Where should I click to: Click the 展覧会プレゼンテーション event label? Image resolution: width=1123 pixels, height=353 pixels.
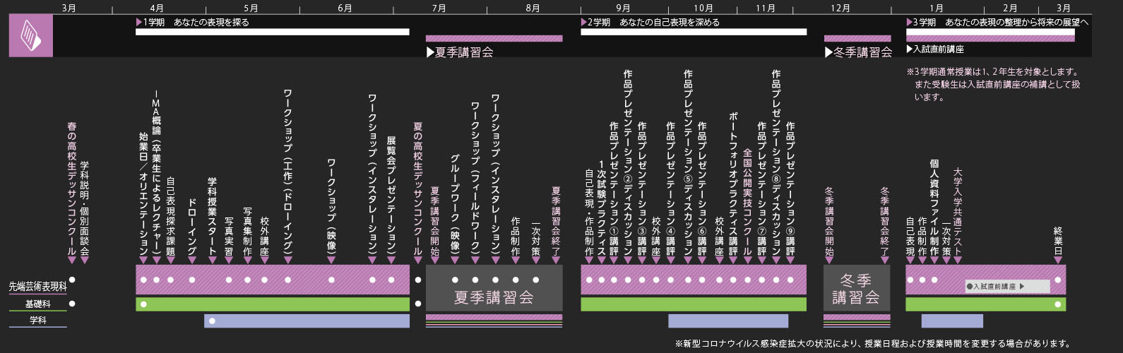[391, 197]
